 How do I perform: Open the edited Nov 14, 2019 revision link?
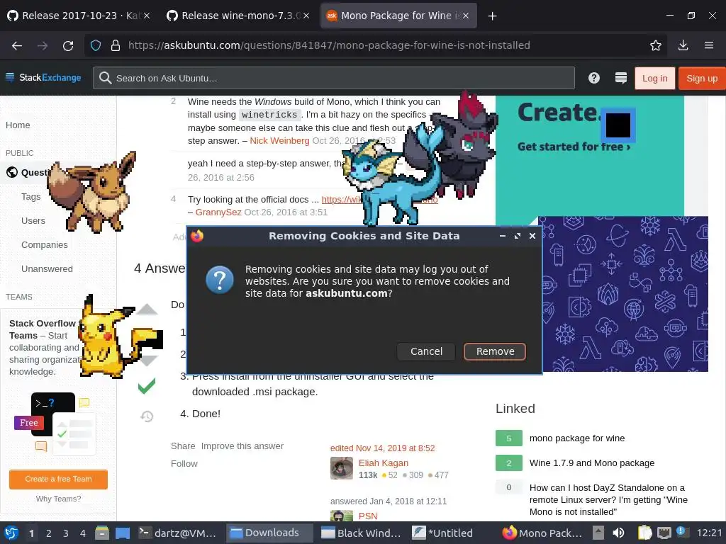click(x=382, y=448)
